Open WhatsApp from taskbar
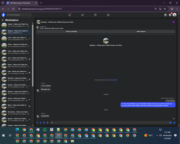 coord(45,130)
